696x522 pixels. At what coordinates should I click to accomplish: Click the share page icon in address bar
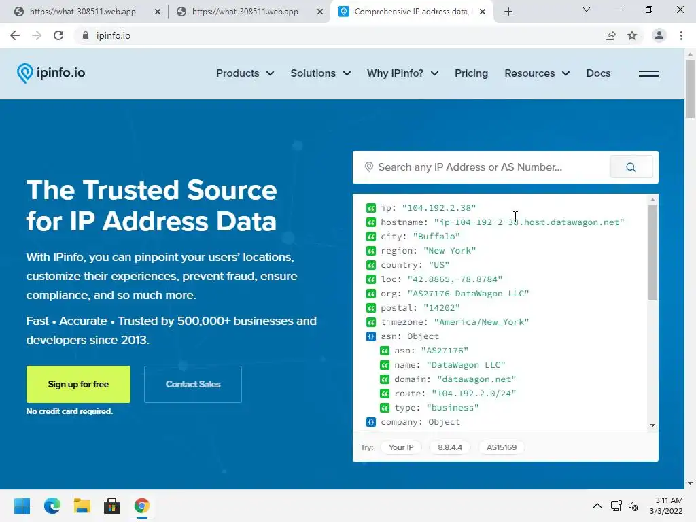(x=610, y=35)
